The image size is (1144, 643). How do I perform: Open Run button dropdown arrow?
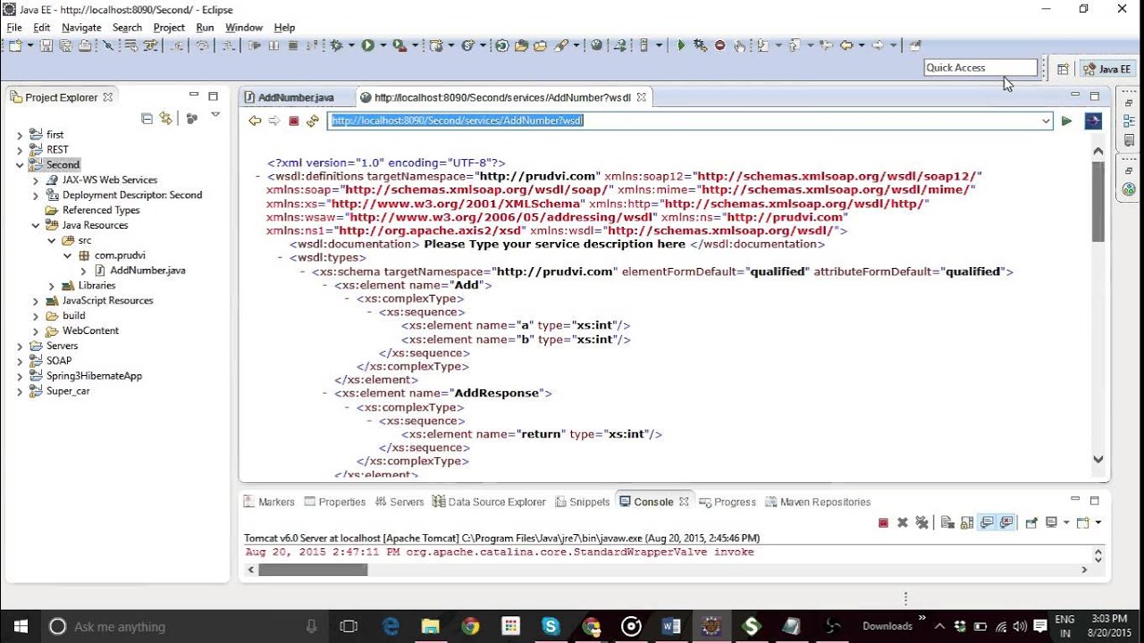(x=383, y=46)
